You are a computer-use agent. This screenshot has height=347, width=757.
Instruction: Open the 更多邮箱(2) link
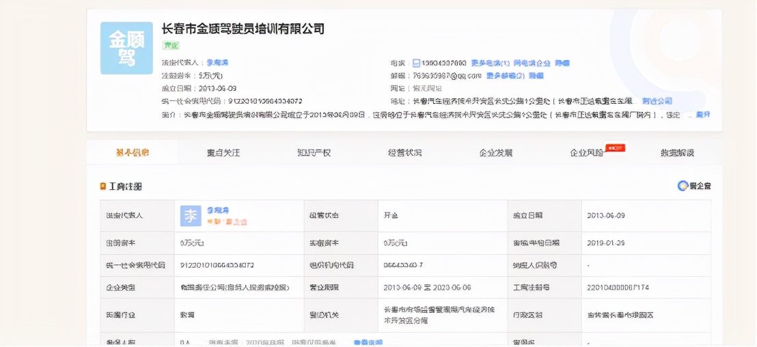pos(506,76)
